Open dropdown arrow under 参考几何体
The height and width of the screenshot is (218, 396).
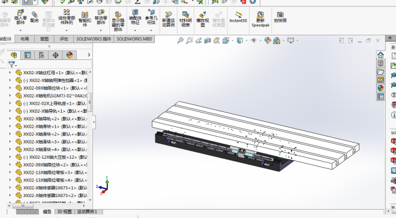pos(151,31)
